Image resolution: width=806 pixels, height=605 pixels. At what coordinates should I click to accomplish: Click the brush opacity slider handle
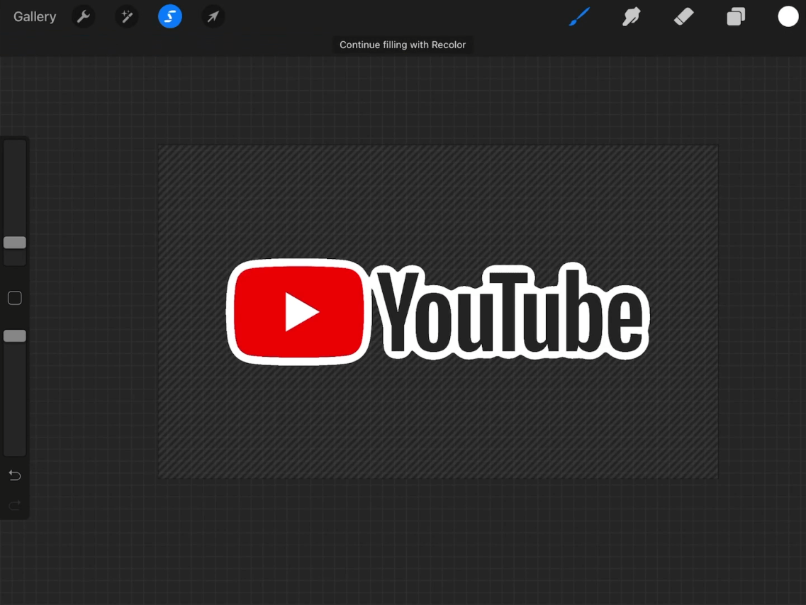coord(15,336)
